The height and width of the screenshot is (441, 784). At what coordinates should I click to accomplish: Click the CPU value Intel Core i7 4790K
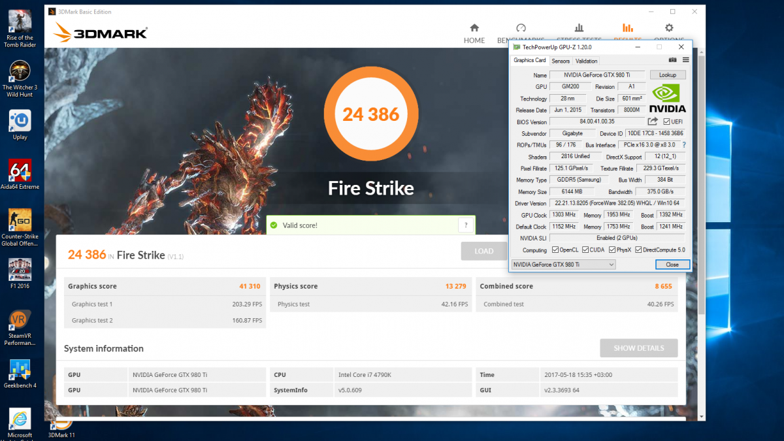click(x=365, y=375)
